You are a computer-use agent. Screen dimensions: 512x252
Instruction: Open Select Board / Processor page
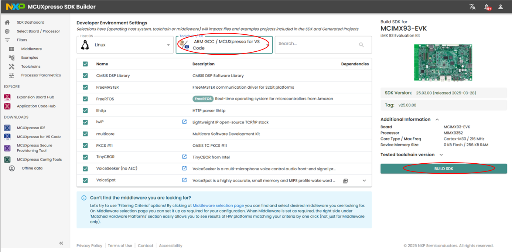(x=38, y=31)
